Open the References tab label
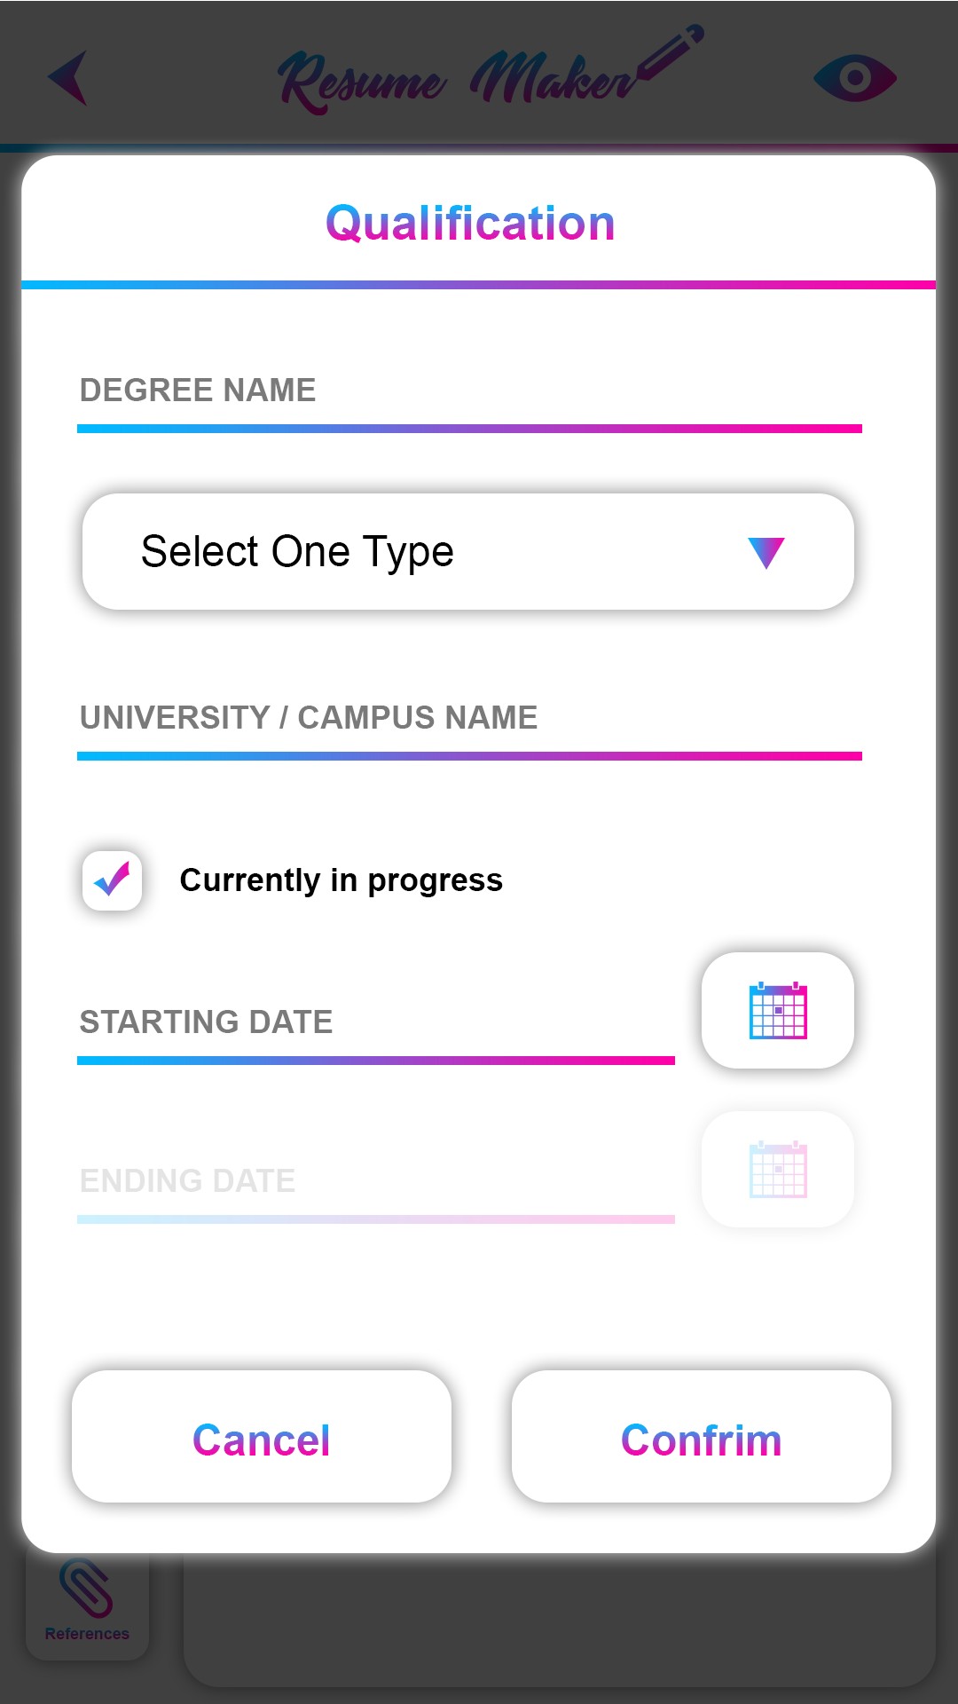The image size is (958, 1704). 87,1634
